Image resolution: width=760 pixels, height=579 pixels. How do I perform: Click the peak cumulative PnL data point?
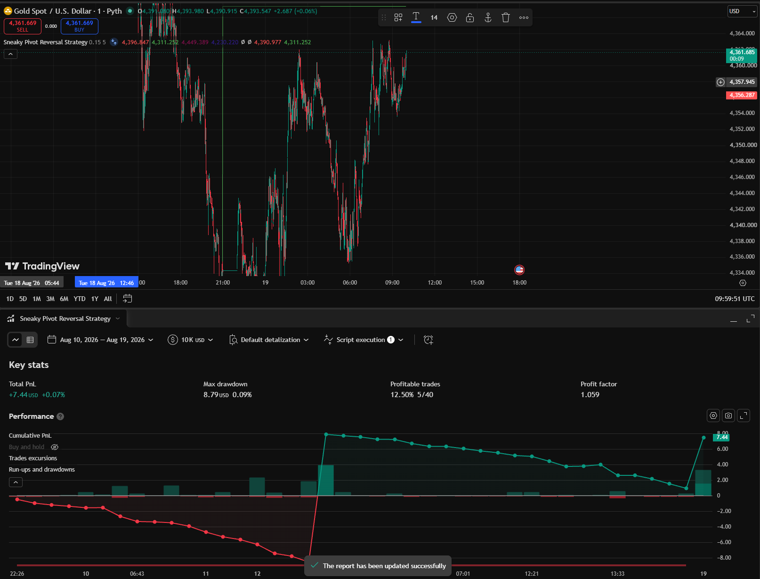coord(326,434)
